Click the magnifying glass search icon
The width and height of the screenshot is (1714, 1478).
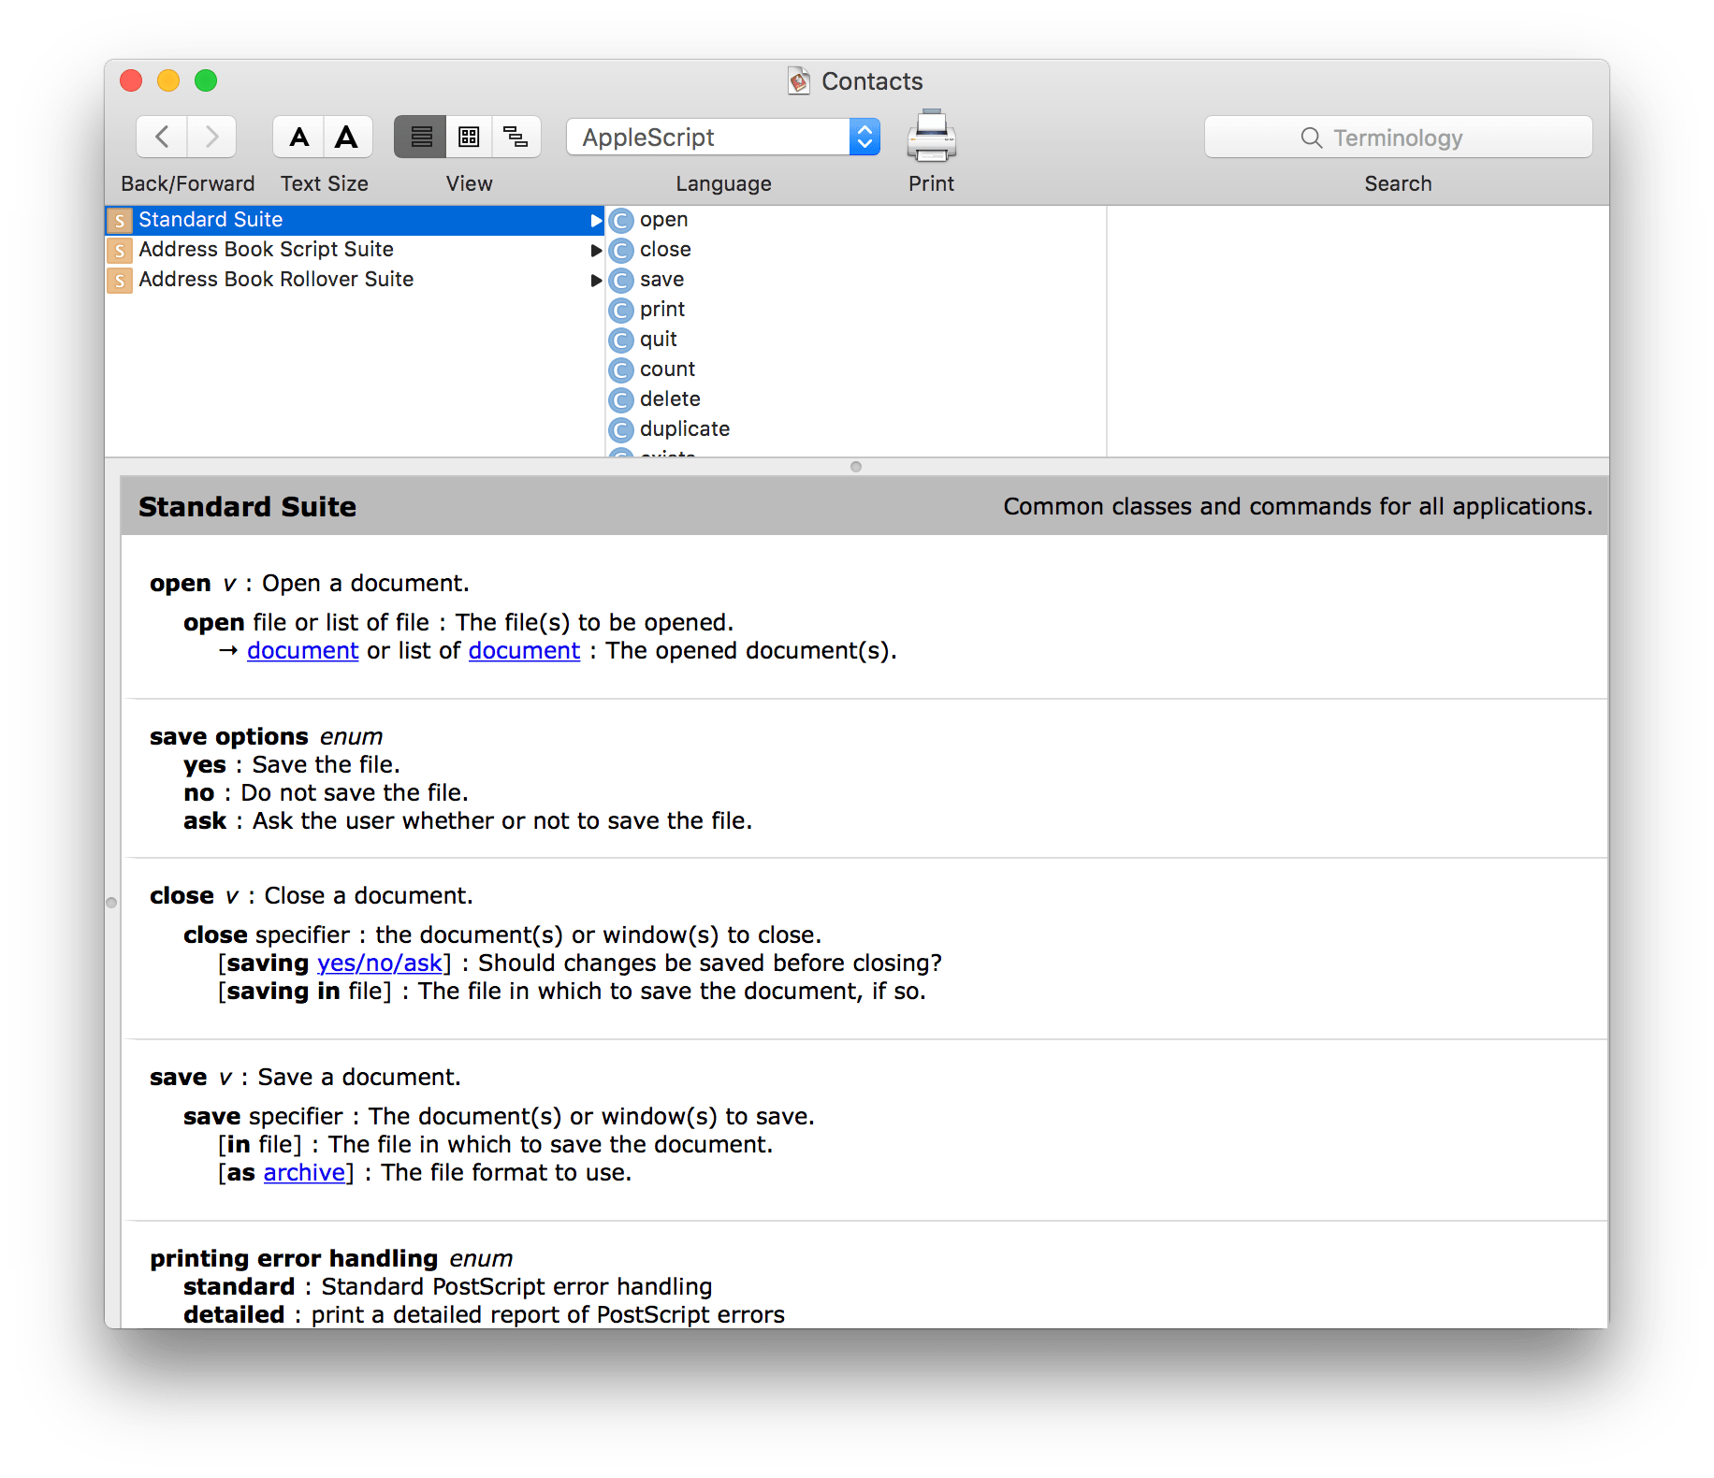pos(1311,138)
